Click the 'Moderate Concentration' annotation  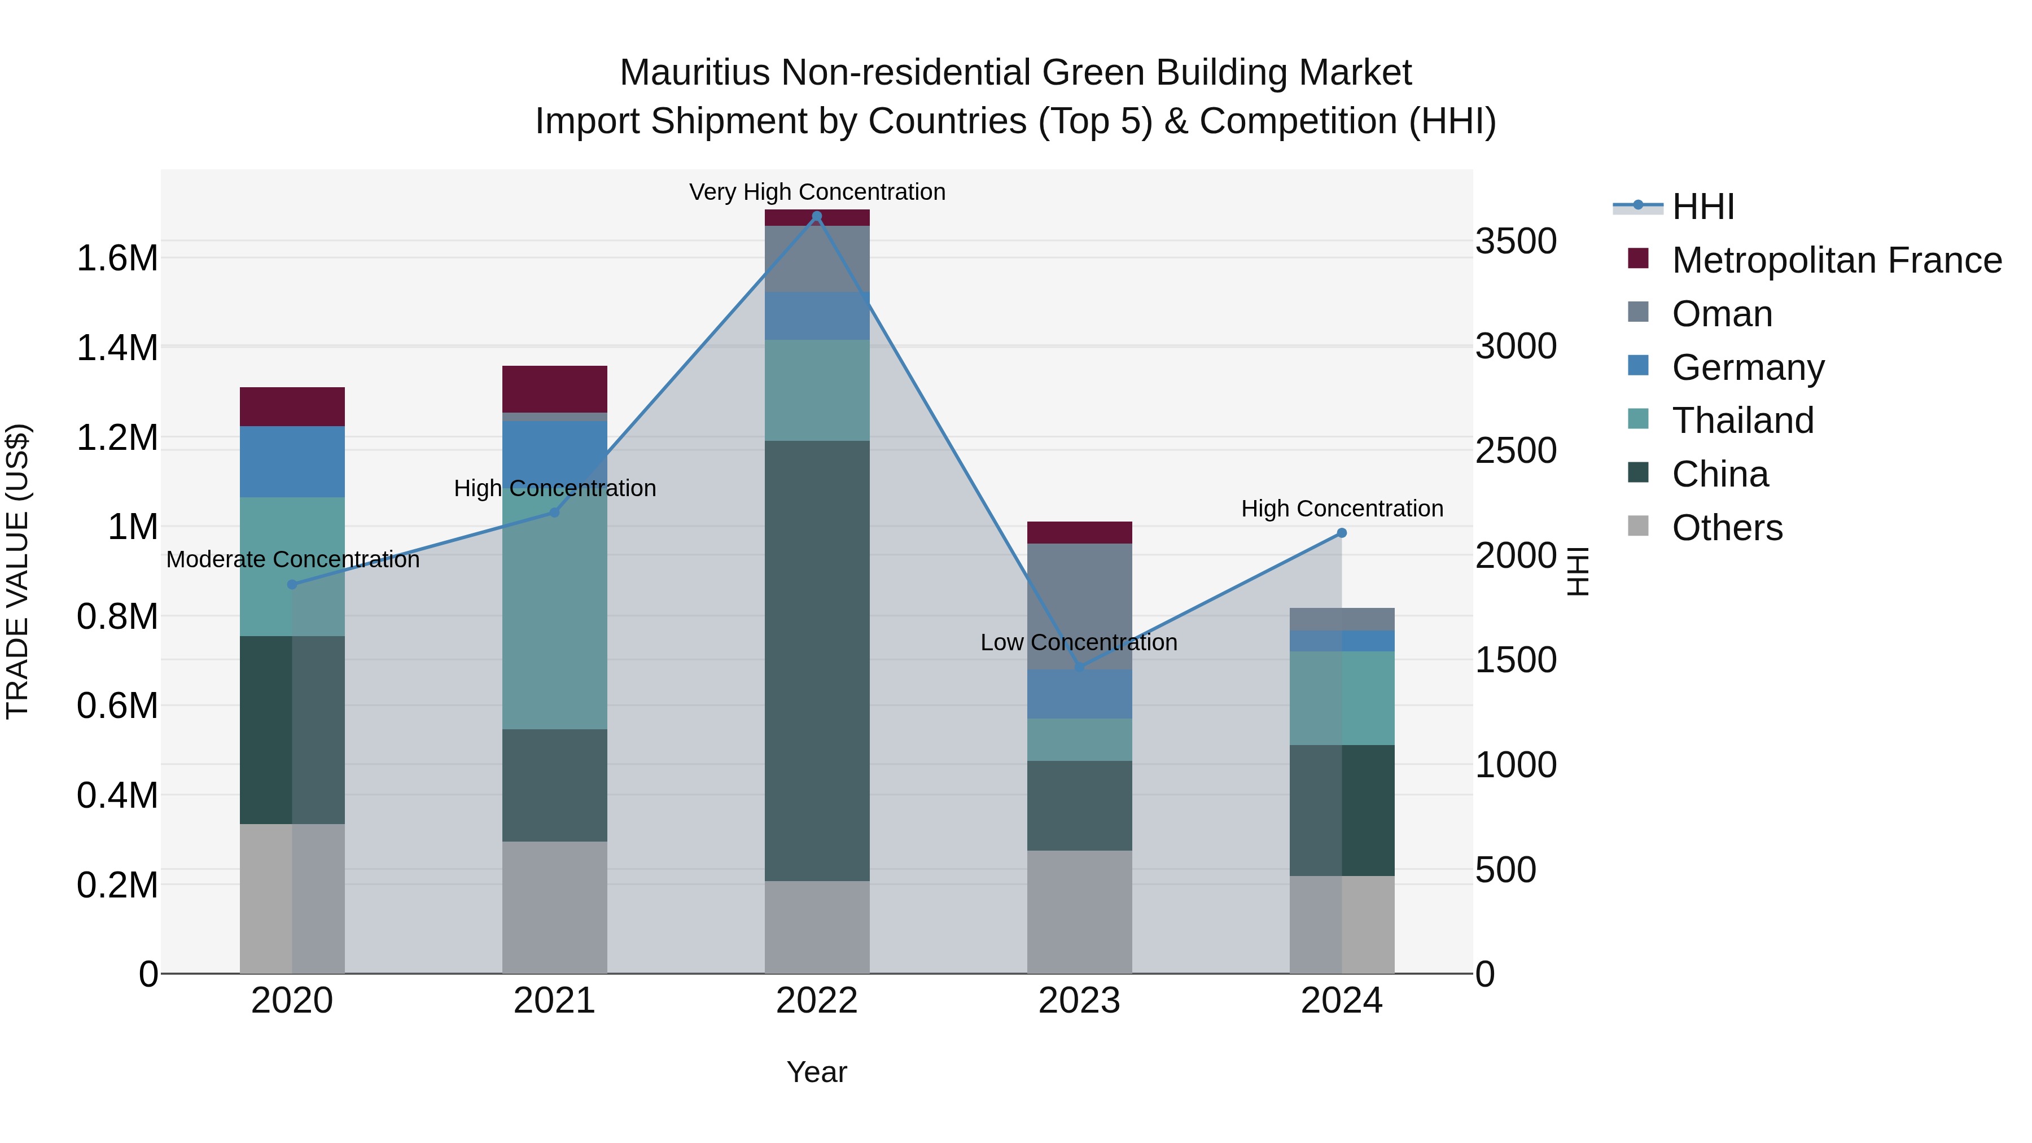(x=292, y=559)
